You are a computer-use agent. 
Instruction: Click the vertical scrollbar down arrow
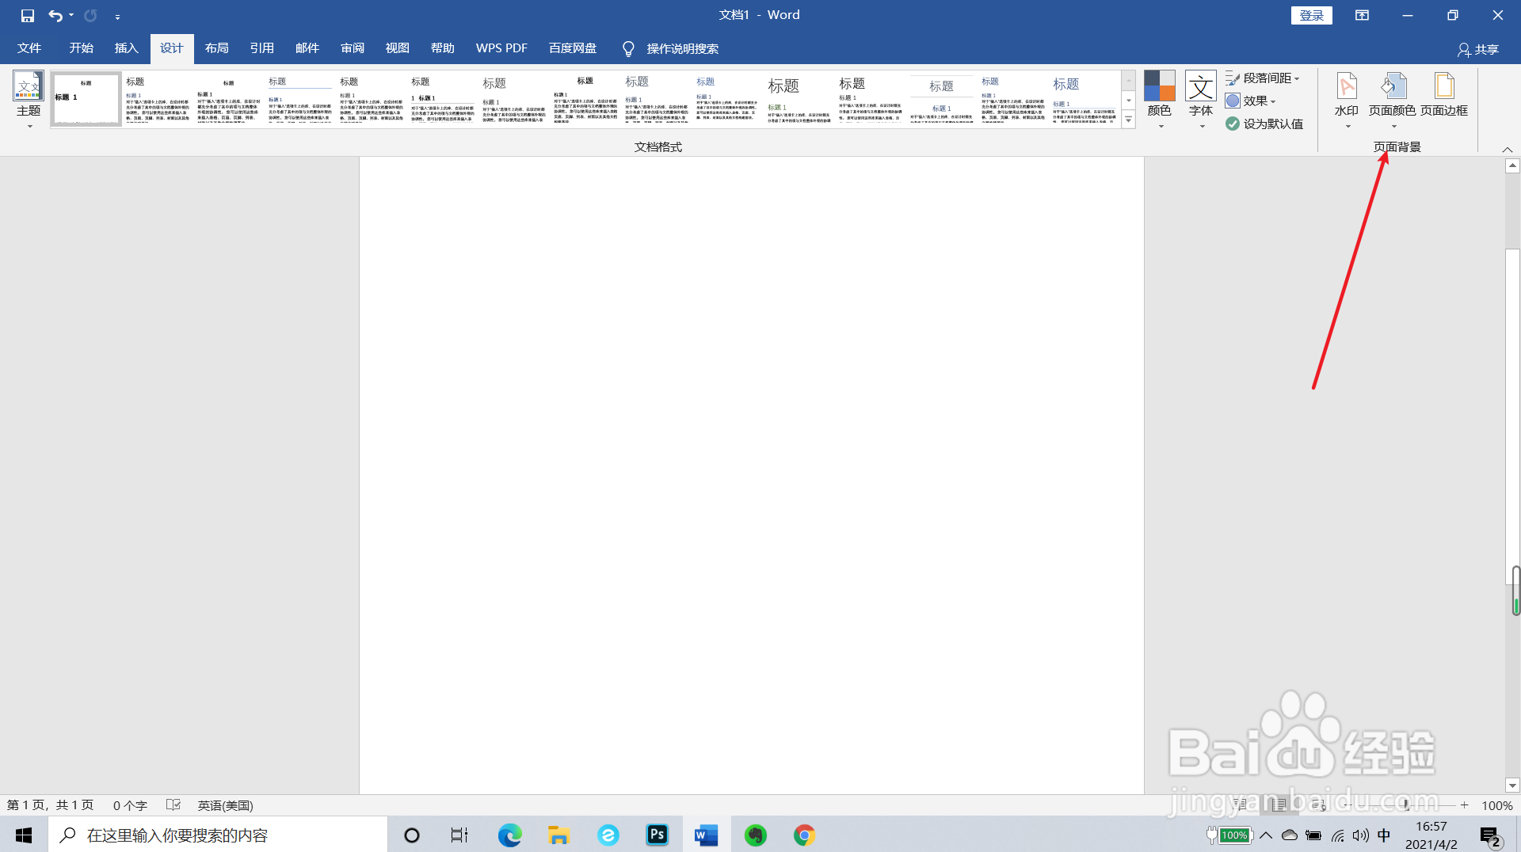click(1512, 785)
